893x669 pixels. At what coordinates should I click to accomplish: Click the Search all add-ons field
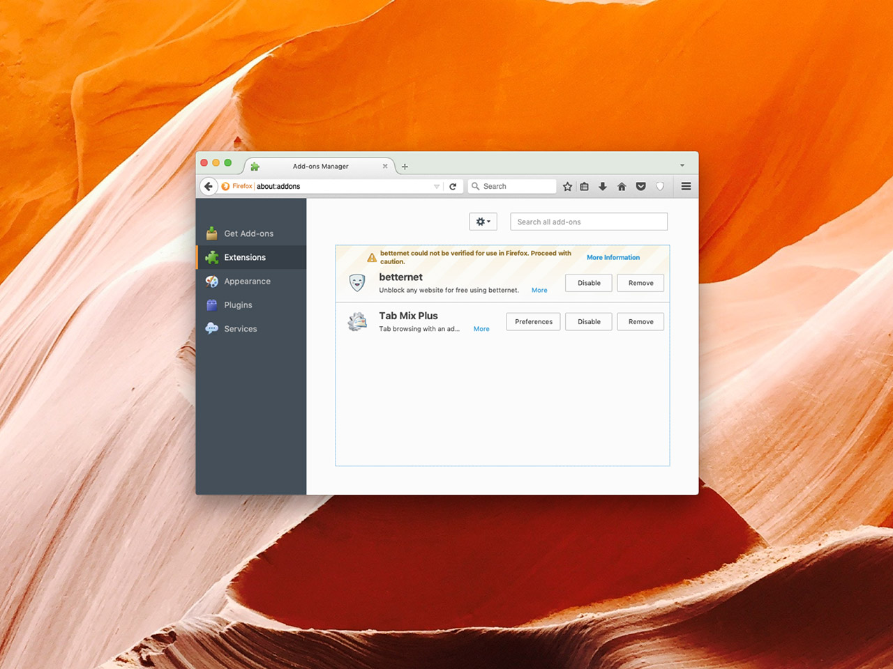(x=589, y=222)
